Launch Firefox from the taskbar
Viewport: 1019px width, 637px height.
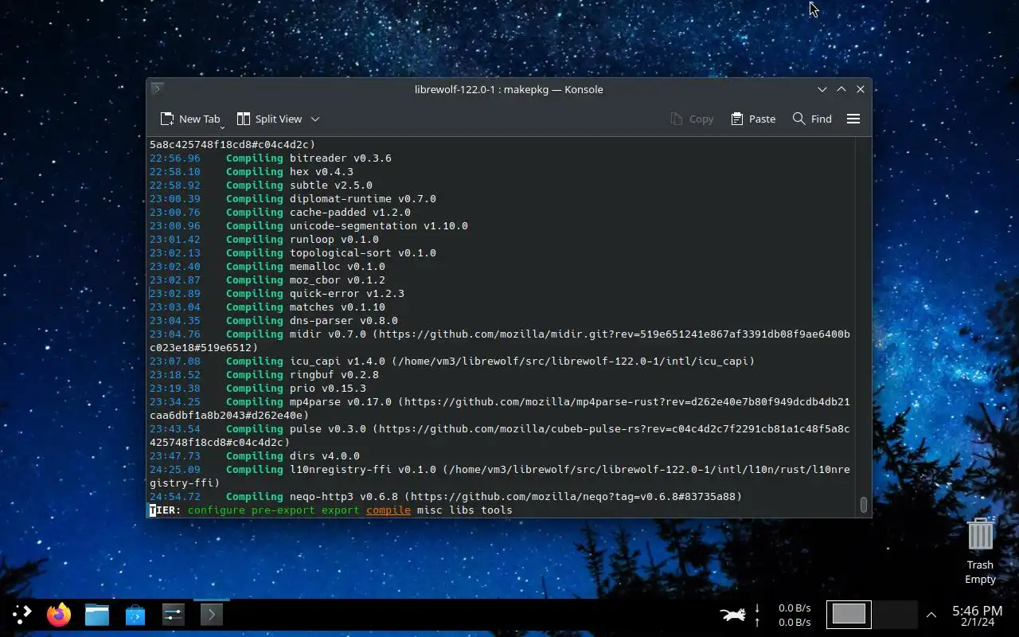pos(59,615)
